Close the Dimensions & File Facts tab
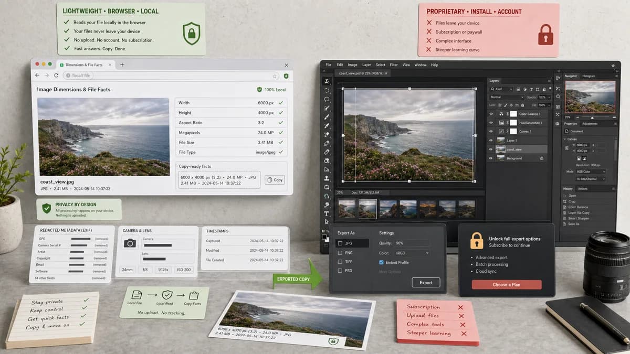 (x=110, y=65)
